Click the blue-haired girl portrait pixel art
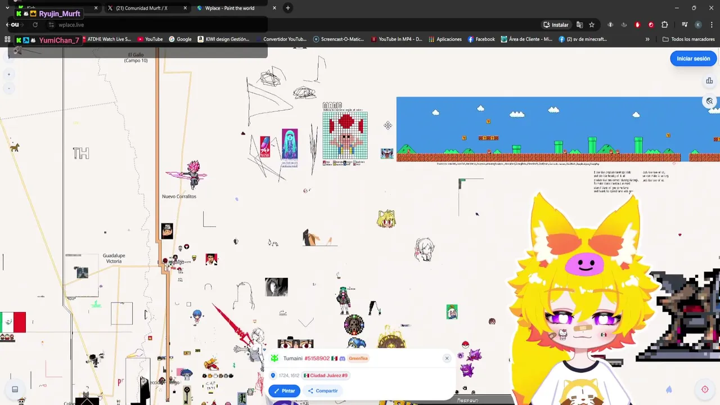This screenshot has width=720, height=405. click(290, 145)
